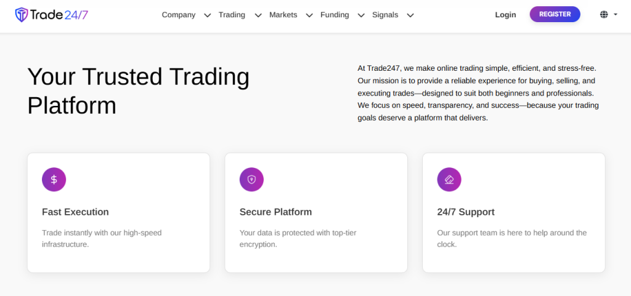Screen dimensions: 631x296
Task: Expand the Company menu chevron
Action: tap(207, 15)
